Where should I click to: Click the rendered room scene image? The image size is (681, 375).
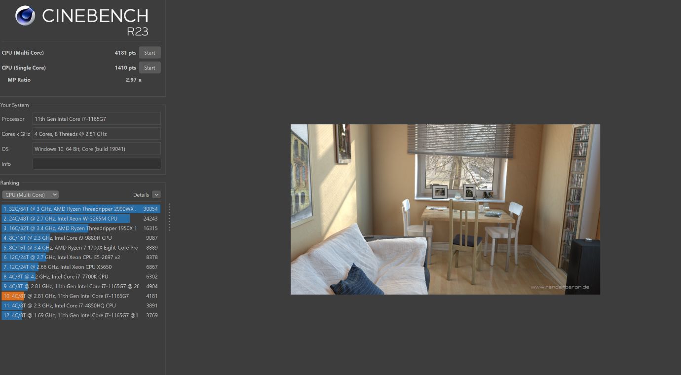445,209
